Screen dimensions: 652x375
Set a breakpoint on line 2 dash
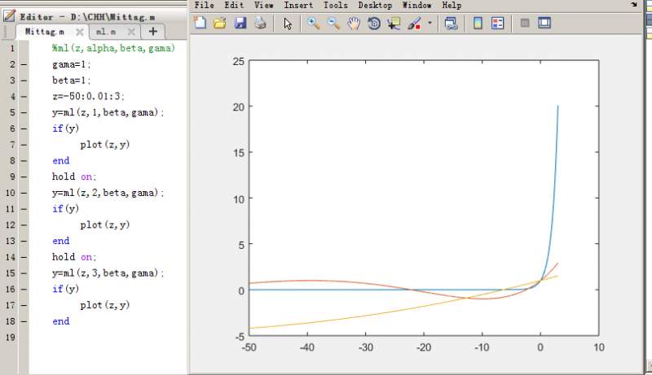[24, 65]
